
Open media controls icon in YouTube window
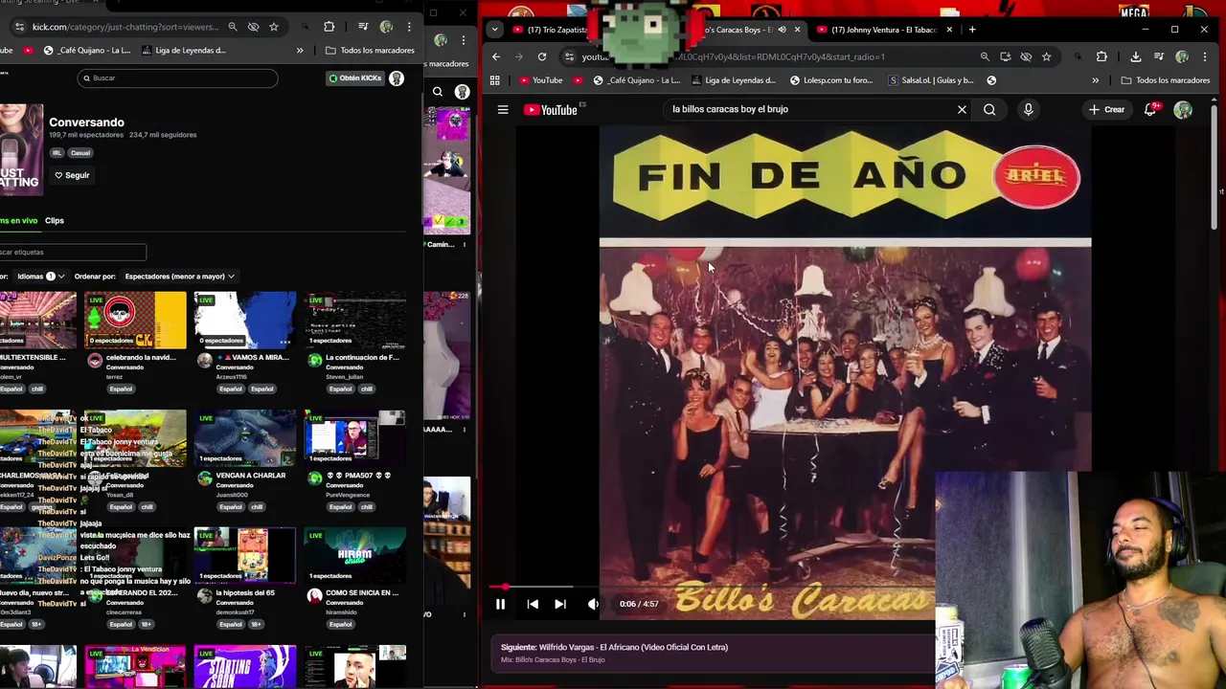tap(1158, 56)
